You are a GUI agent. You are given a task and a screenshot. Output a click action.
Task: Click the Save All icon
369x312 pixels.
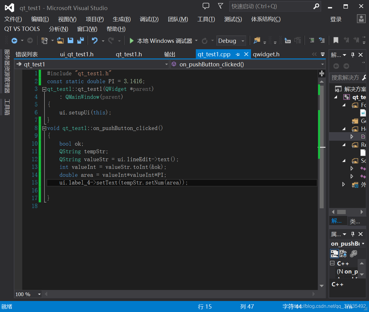click(x=81, y=40)
